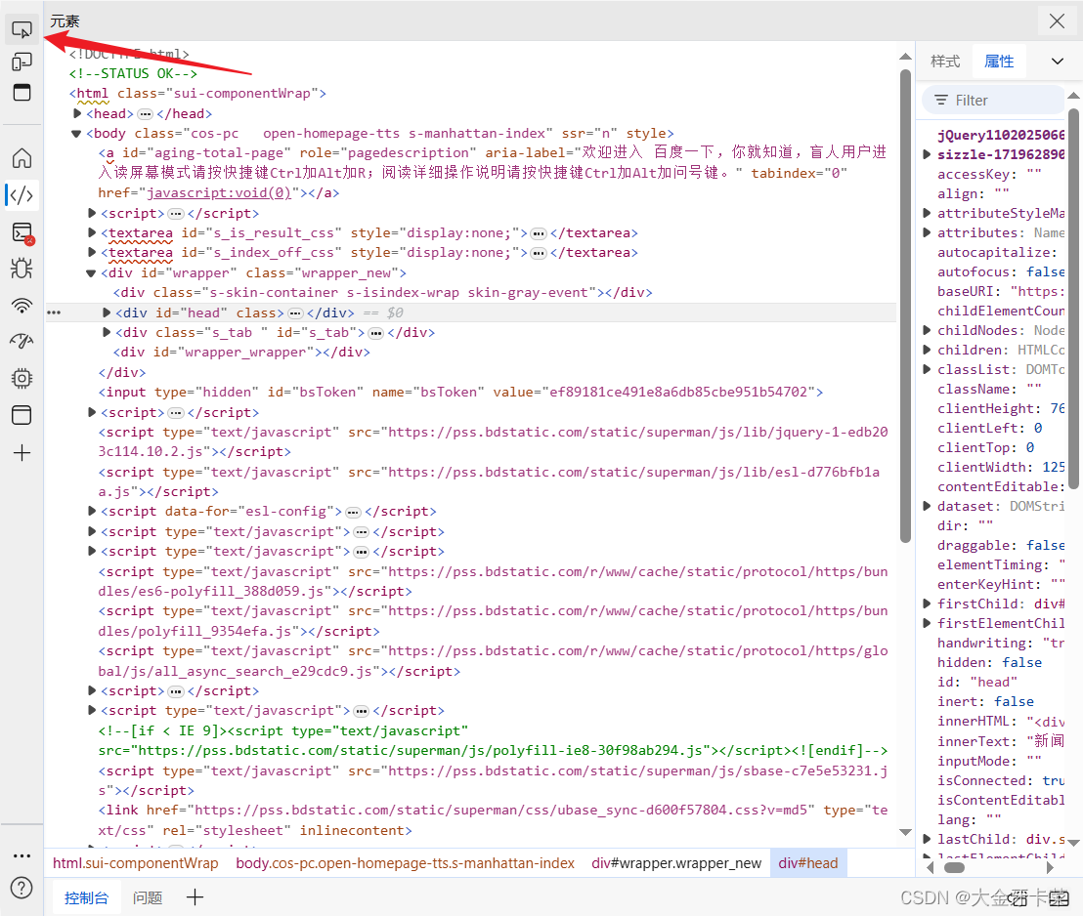The height and width of the screenshot is (916, 1083).
Task: Expand the classList property
Action: click(x=927, y=369)
